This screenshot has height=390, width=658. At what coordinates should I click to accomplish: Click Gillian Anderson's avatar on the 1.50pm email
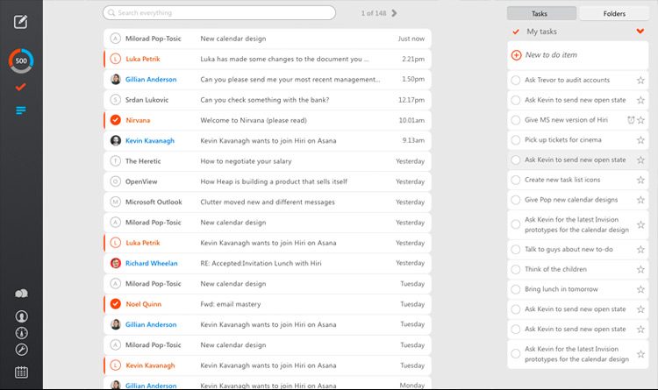(116, 79)
